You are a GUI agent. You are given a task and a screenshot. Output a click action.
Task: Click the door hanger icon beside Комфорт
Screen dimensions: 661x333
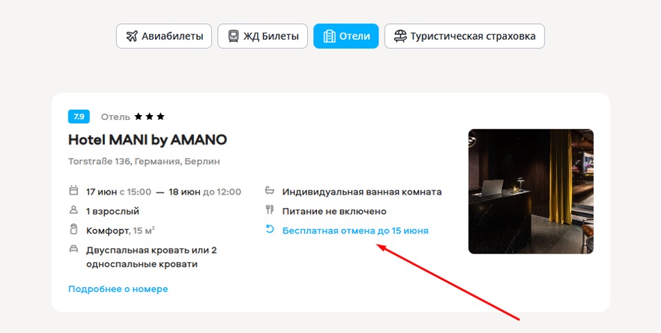point(74,230)
